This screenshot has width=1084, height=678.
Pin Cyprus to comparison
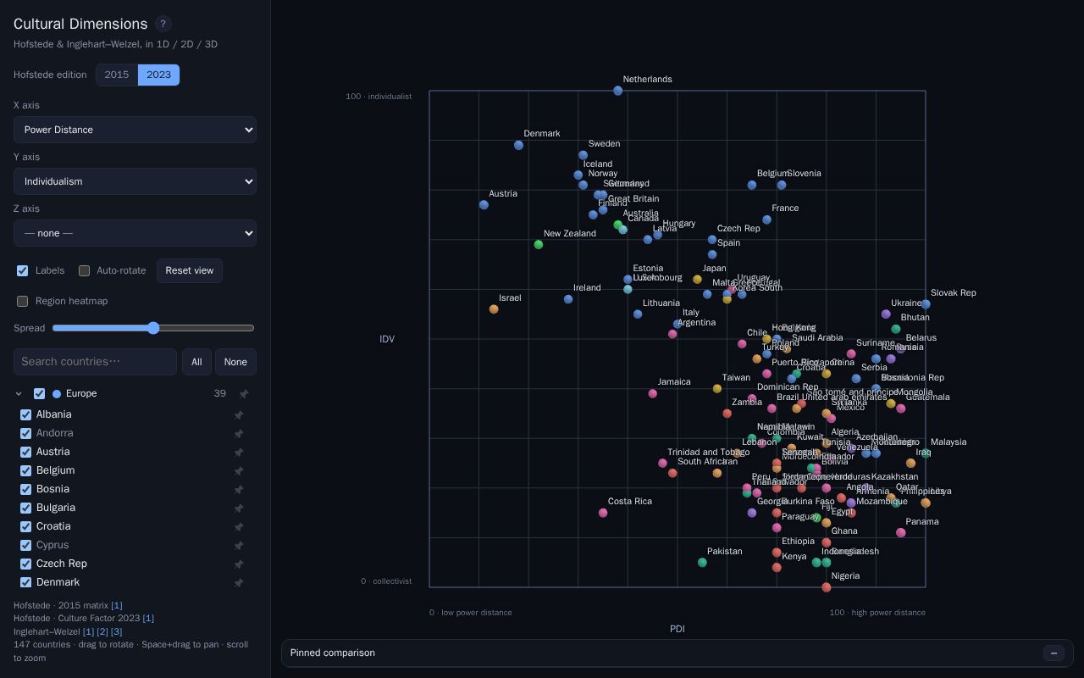click(239, 545)
